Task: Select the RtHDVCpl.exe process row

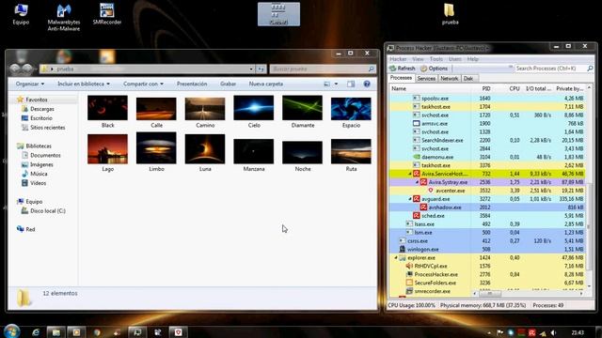Action: click(x=487, y=266)
